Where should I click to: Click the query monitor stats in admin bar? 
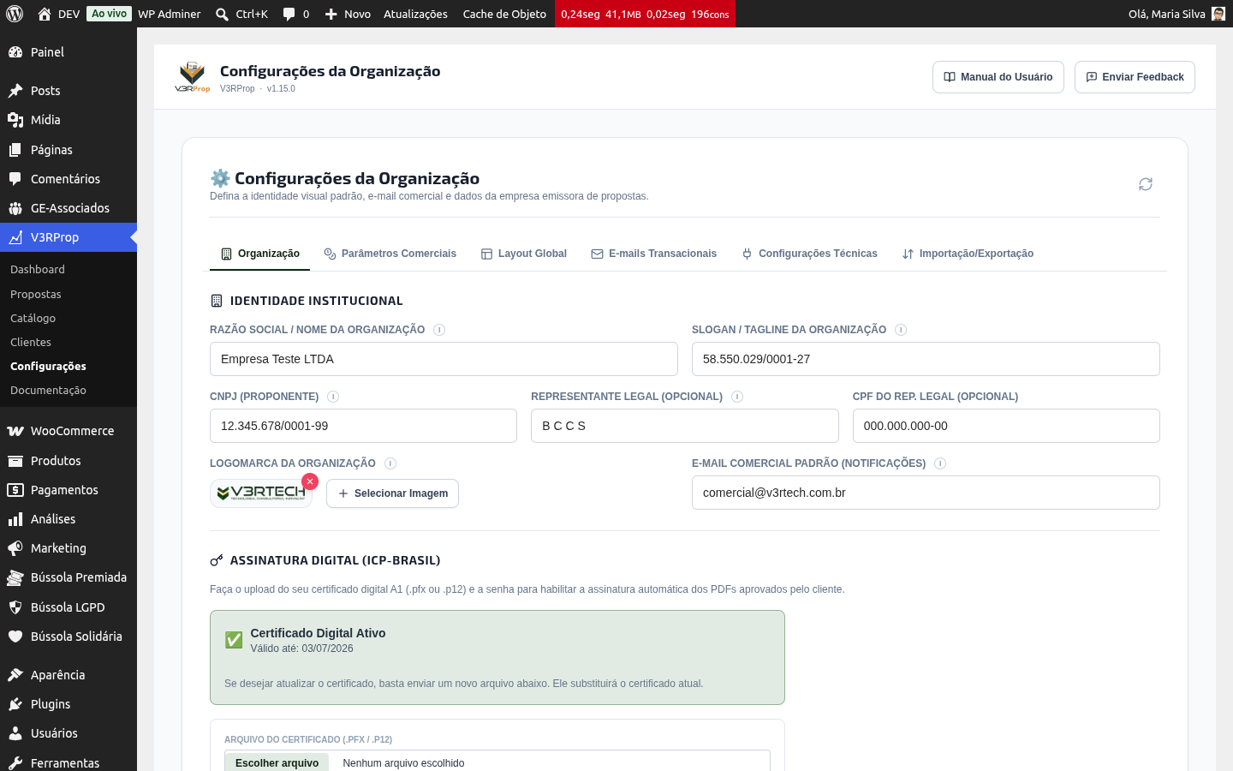click(645, 14)
